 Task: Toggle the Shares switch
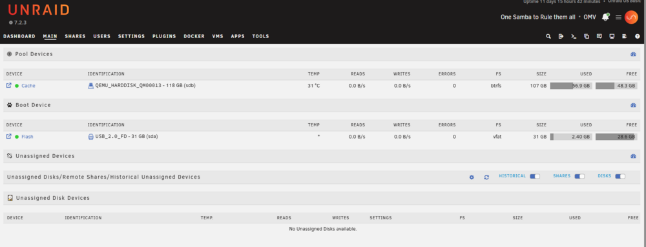tap(579, 176)
